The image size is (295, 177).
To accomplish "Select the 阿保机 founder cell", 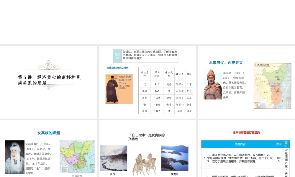I will click(180, 84).
